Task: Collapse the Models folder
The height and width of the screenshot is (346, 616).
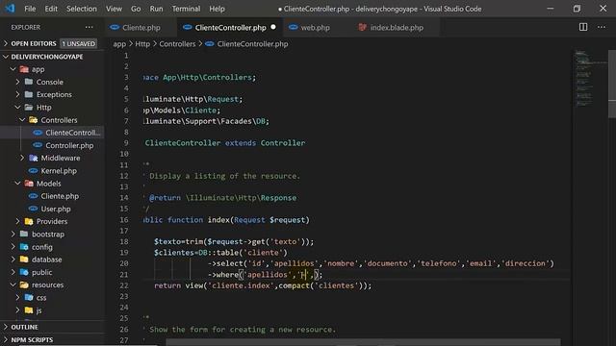Action: coord(17,184)
